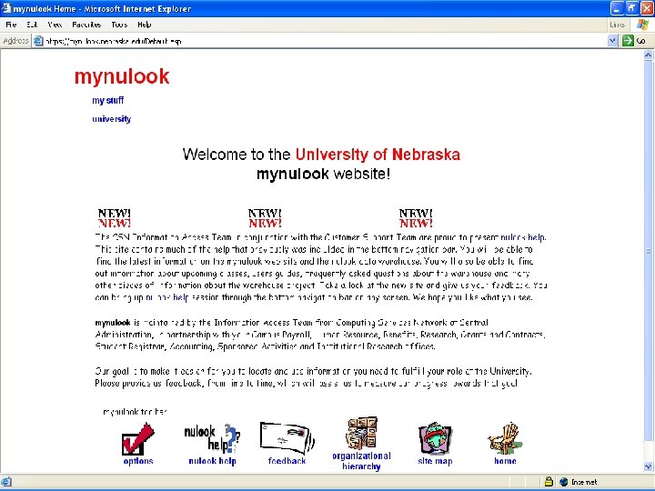Open the organizational hierarchy boxes icon
The width and height of the screenshot is (655, 491).
tap(361, 433)
